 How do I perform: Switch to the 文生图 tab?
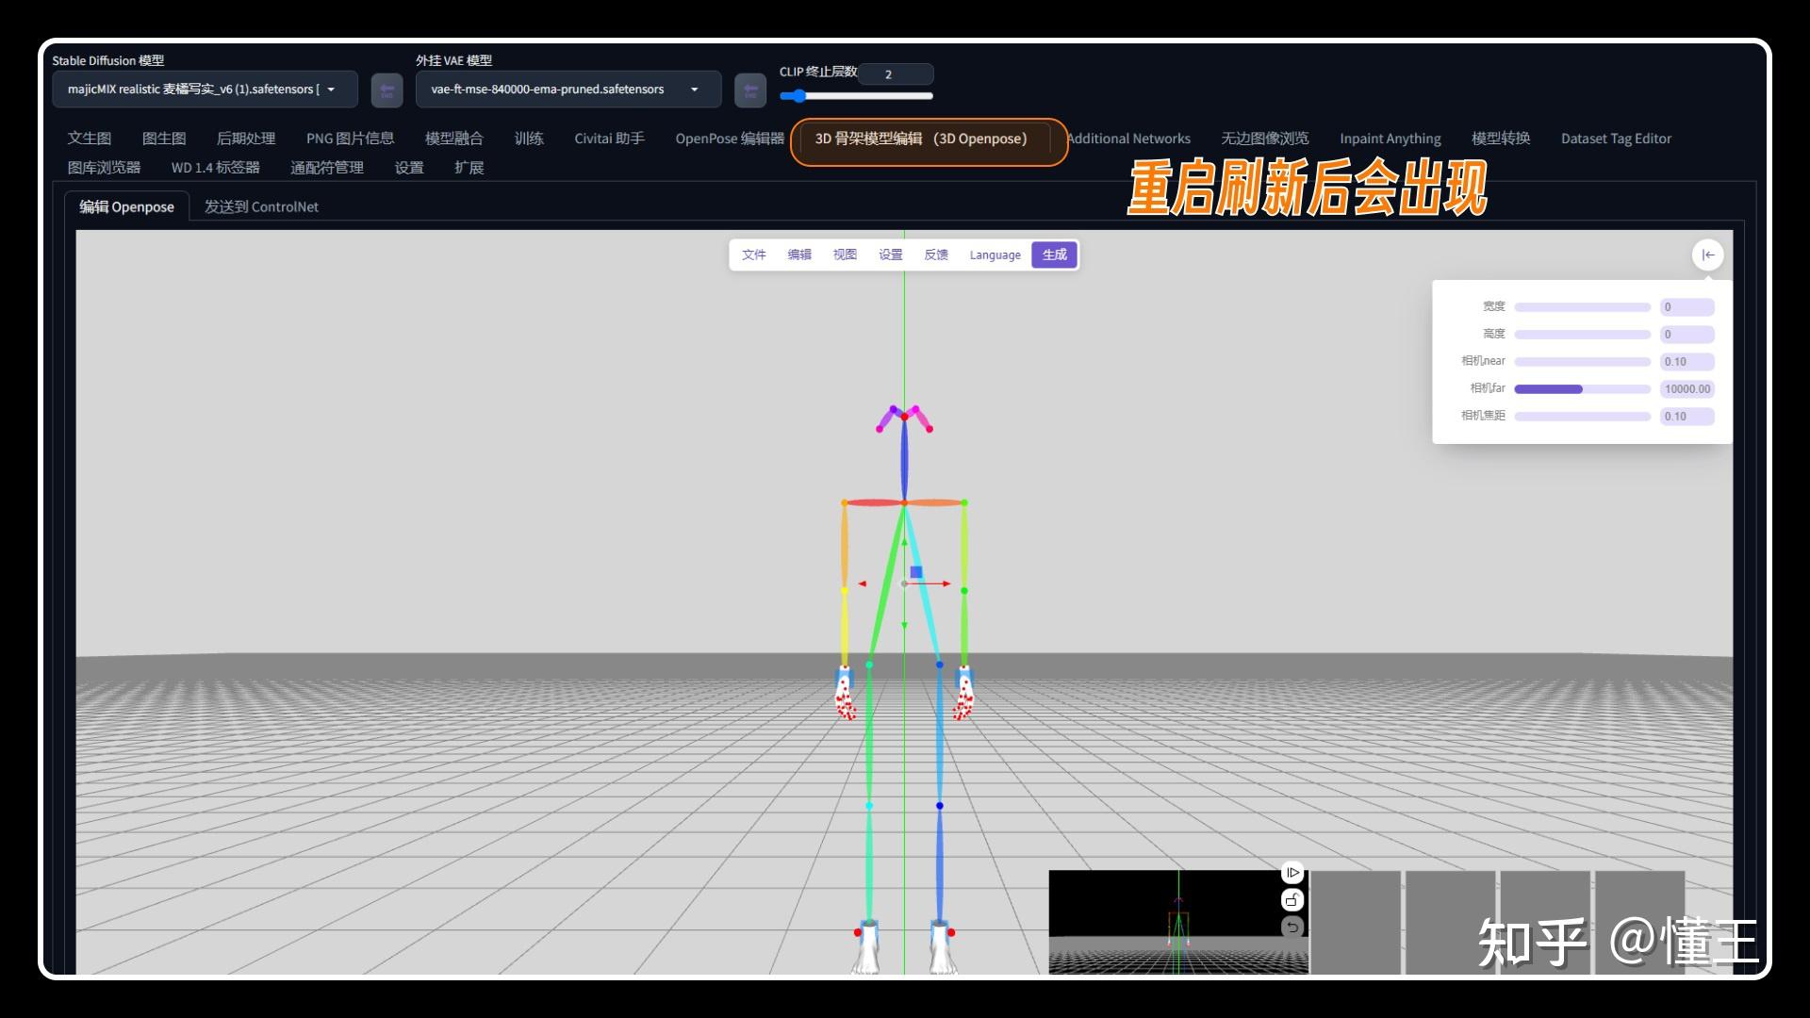click(89, 138)
